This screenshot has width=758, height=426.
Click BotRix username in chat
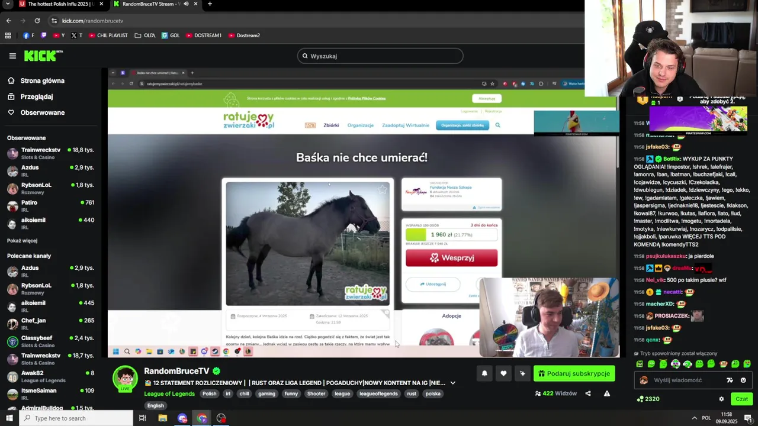click(x=672, y=159)
